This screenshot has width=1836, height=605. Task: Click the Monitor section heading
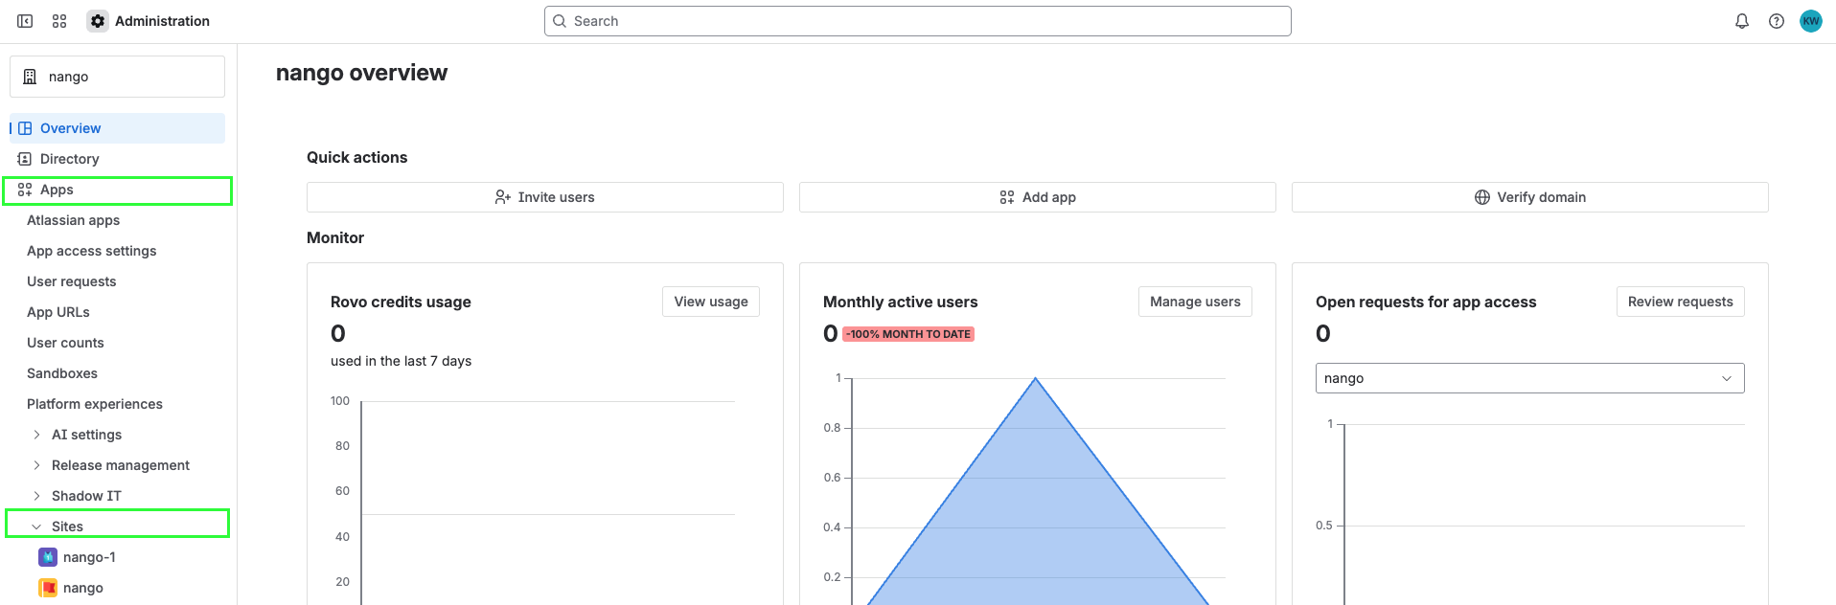pos(335,237)
